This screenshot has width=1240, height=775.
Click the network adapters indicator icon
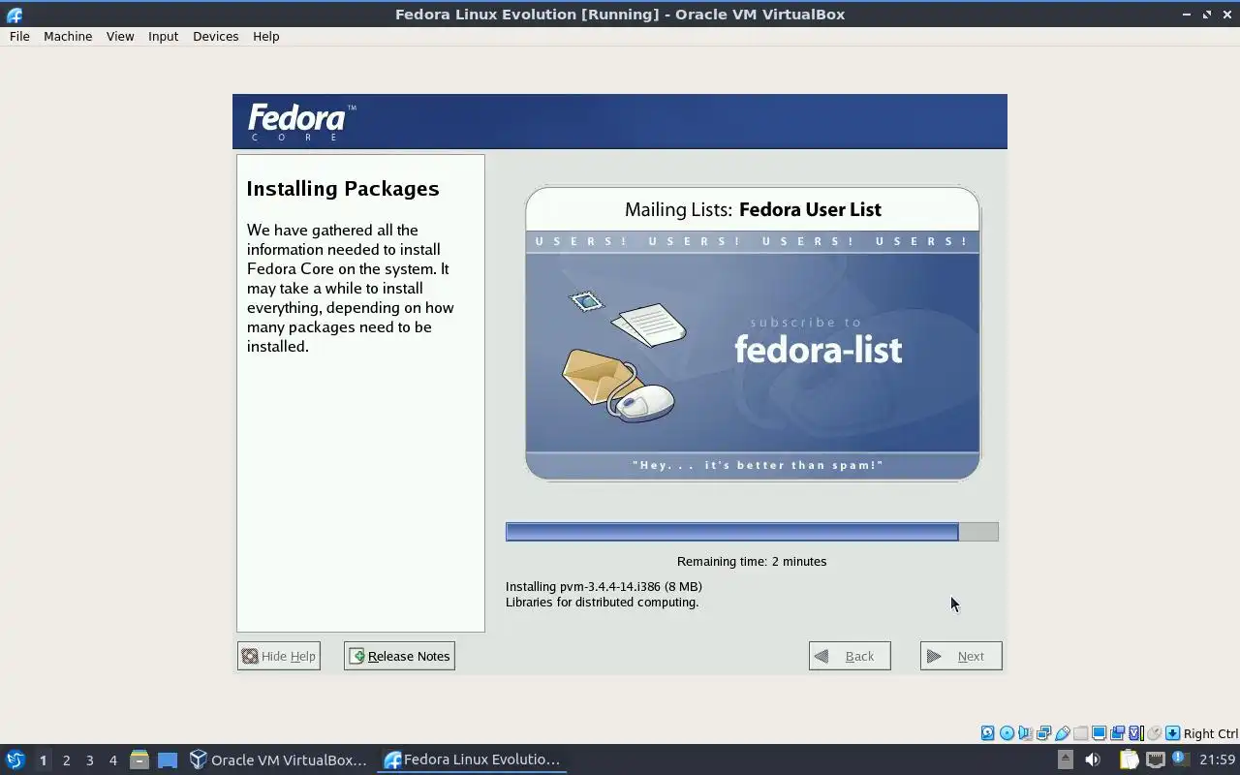1043,733
